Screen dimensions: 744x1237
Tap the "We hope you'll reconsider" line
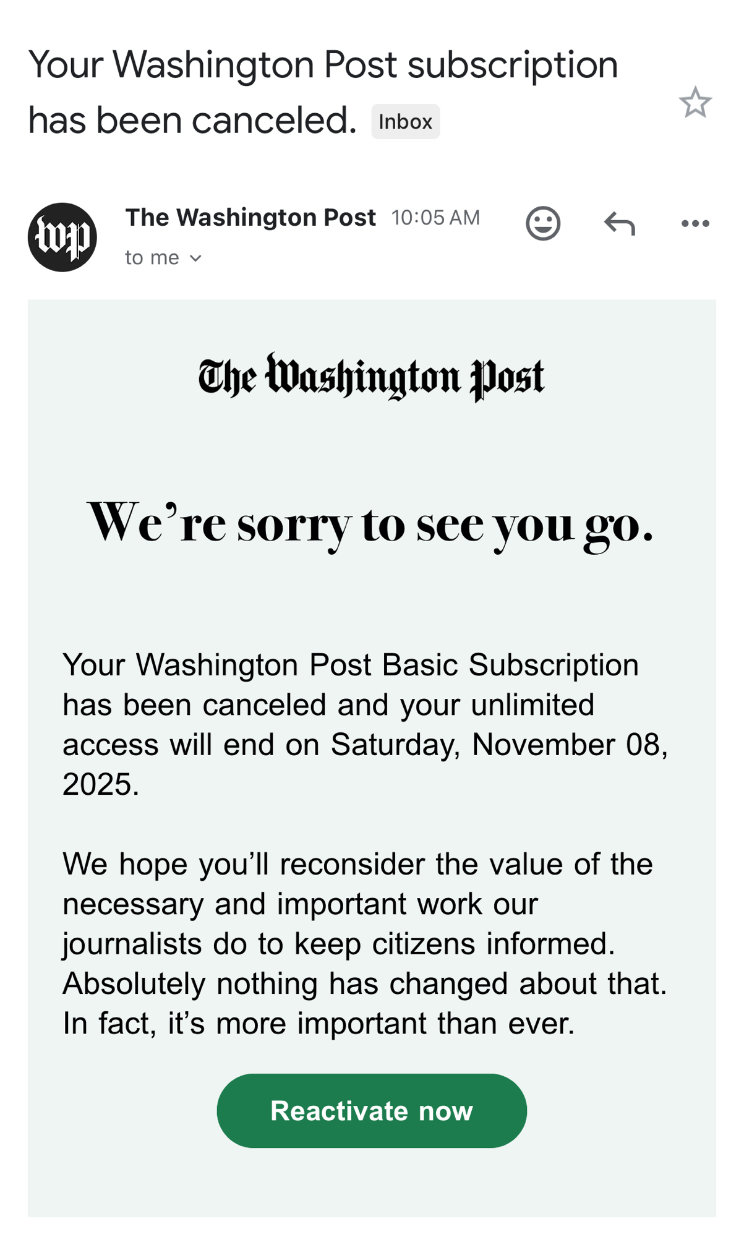(357, 864)
